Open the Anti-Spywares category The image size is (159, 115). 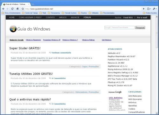pos(135,99)
